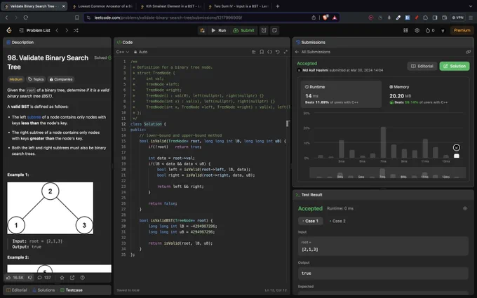The width and height of the screenshot is (477, 298).
Task: Select the Case 2 tab
Action: [x=337, y=221]
